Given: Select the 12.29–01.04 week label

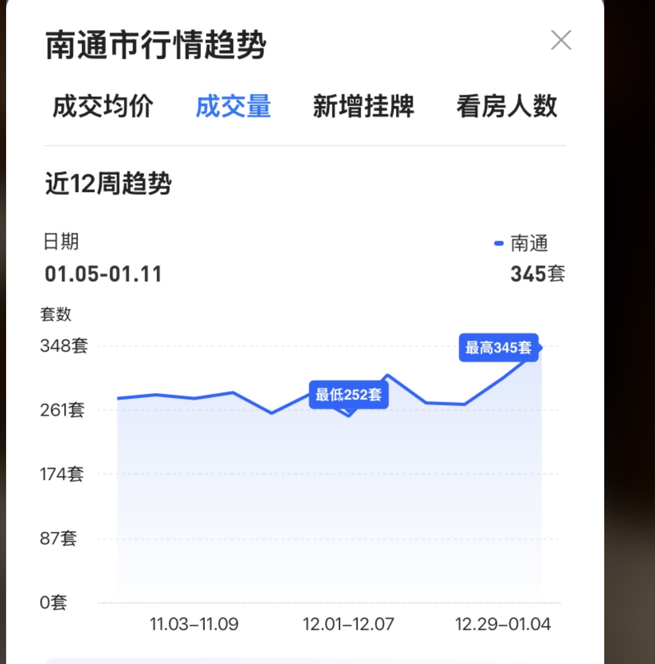Looking at the screenshot, I should coord(503,624).
